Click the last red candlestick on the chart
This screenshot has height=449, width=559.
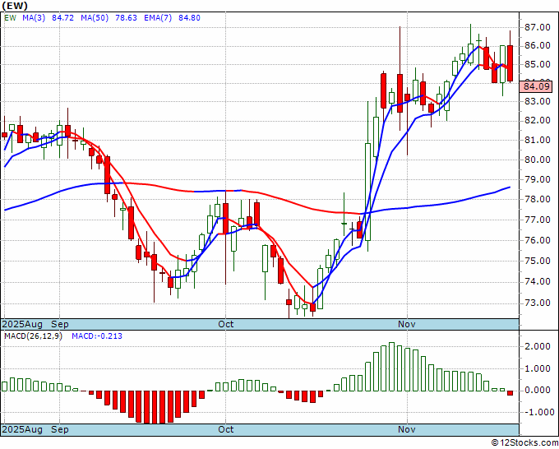click(x=510, y=63)
